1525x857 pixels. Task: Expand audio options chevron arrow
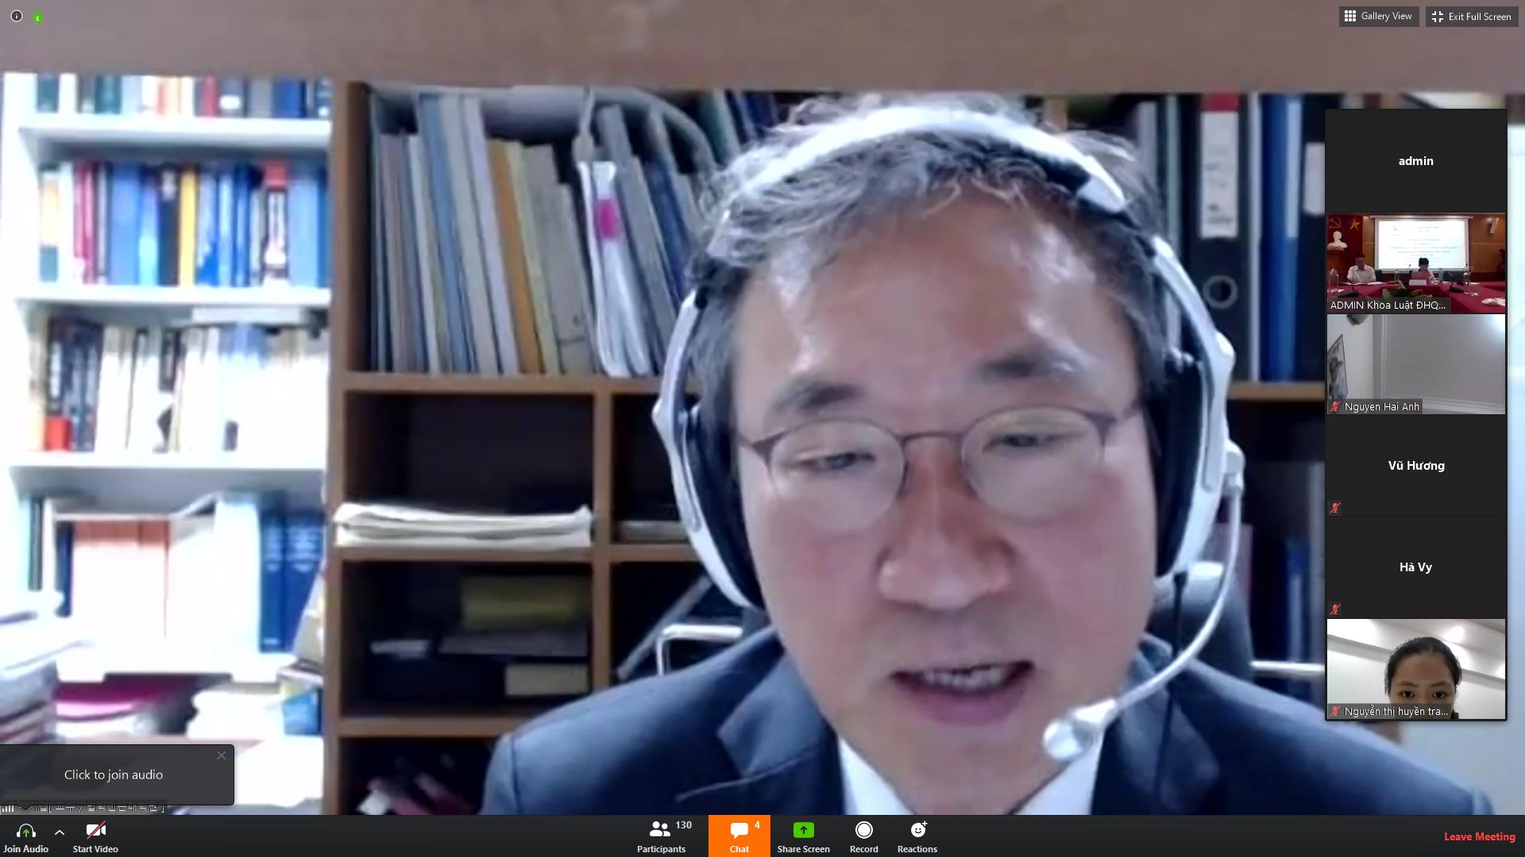(60, 832)
